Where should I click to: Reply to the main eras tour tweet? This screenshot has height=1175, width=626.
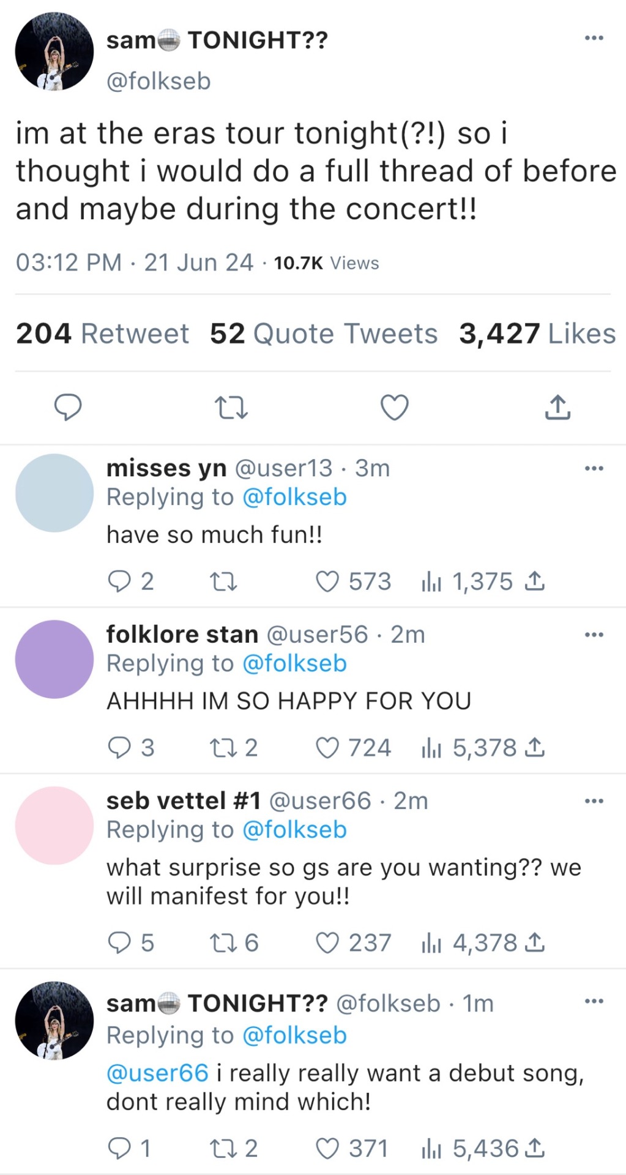click(68, 407)
